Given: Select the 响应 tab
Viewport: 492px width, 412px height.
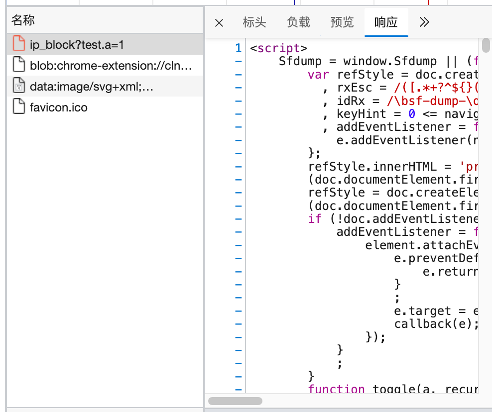Looking at the screenshot, I should (x=386, y=22).
